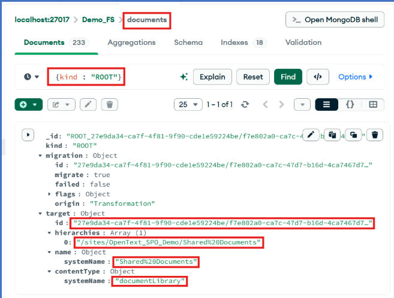
Task: Click the green Add Data plus button
Action: tap(29, 105)
